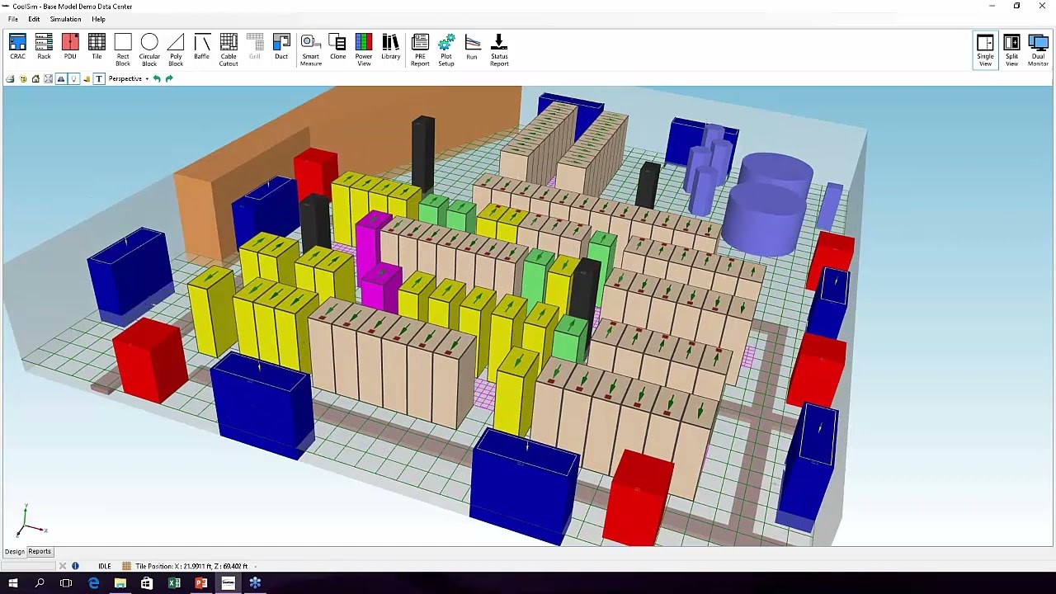Select the Rect Block tool

123,50
